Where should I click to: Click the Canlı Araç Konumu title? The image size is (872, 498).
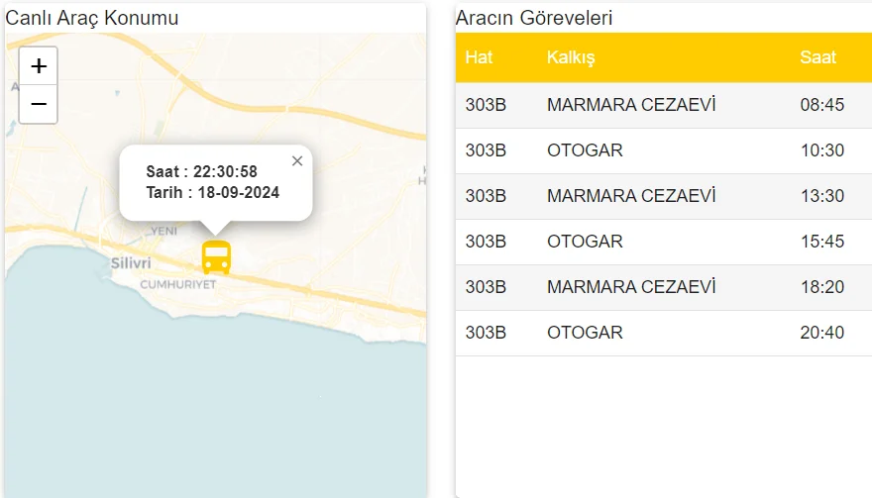(x=92, y=18)
